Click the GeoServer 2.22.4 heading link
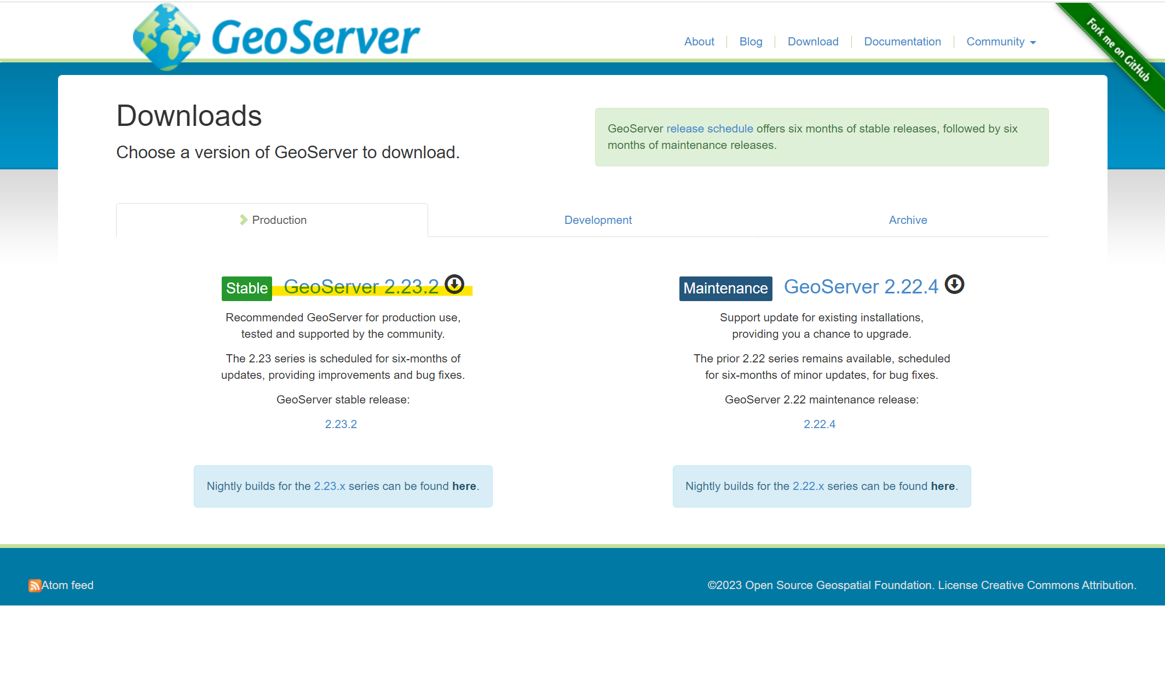 [x=861, y=287]
